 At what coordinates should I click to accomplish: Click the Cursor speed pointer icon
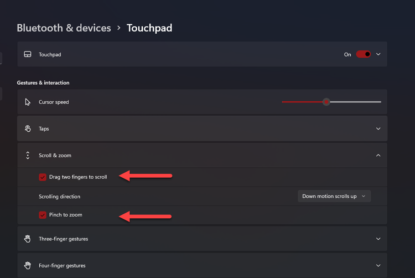pyautogui.click(x=28, y=102)
